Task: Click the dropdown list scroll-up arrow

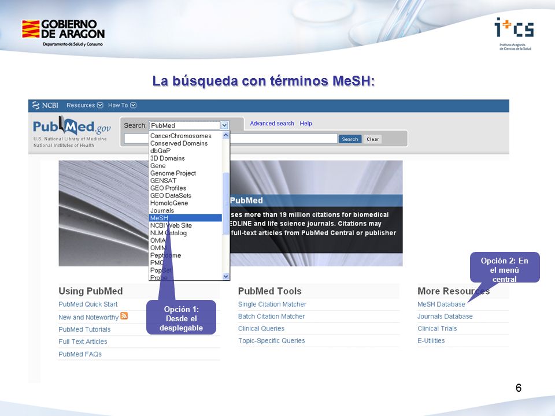Action: (226, 135)
